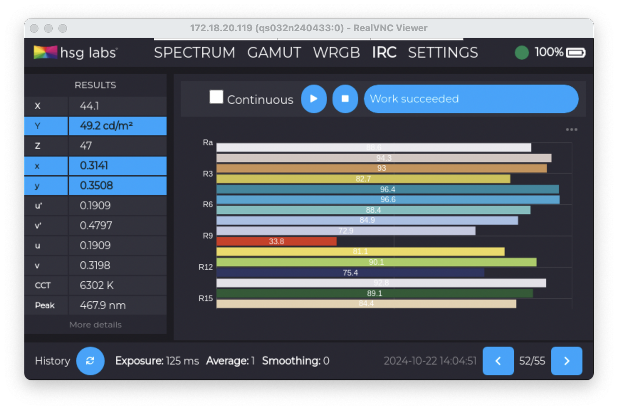
Task: Click the 52/55 record counter
Action: 532,361
